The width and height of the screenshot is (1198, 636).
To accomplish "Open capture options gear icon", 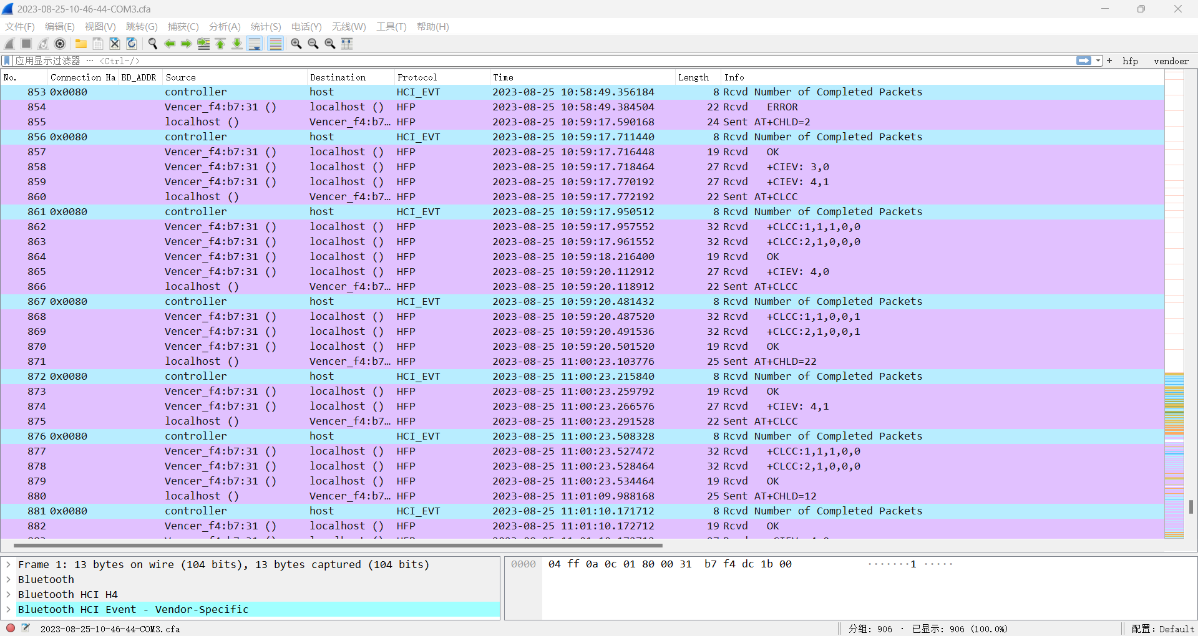I will pos(60,44).
